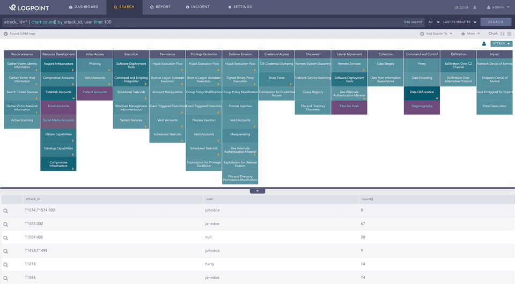Select the Query Registry technique
This screenshot has width=515, height=284.
(313, 93)
